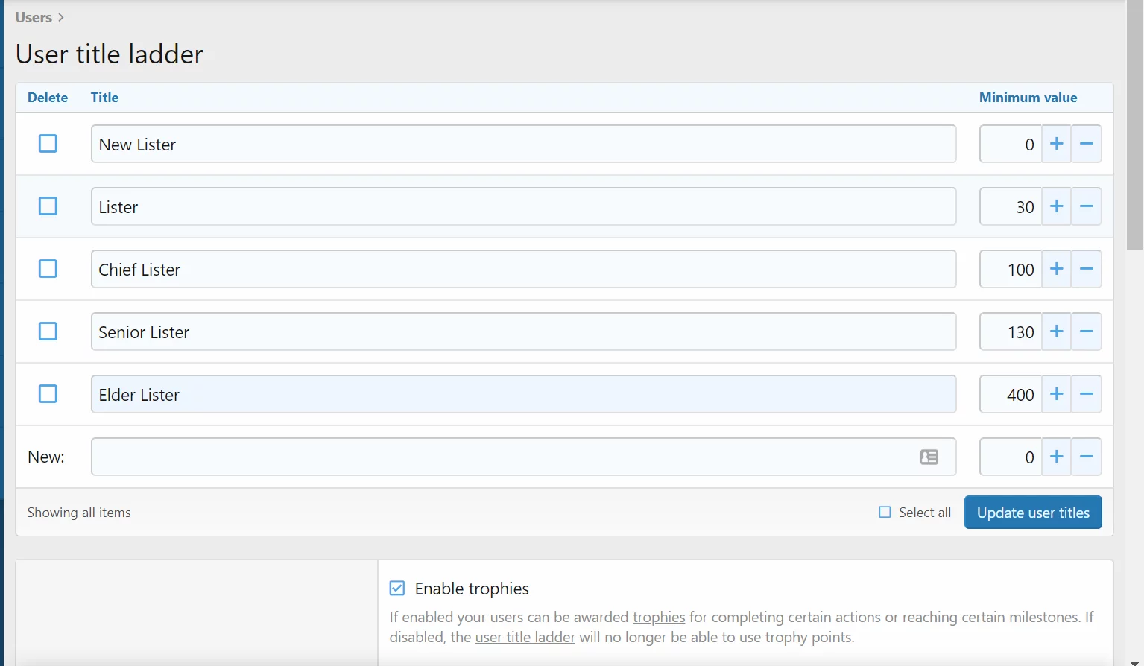Follow the user title ladder link
Viewport: 1144px width, 666px height.
point(525,637)
